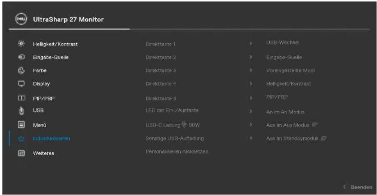Select the Farbe palette icon
377x195 pixels.
[x=21, y=71]
